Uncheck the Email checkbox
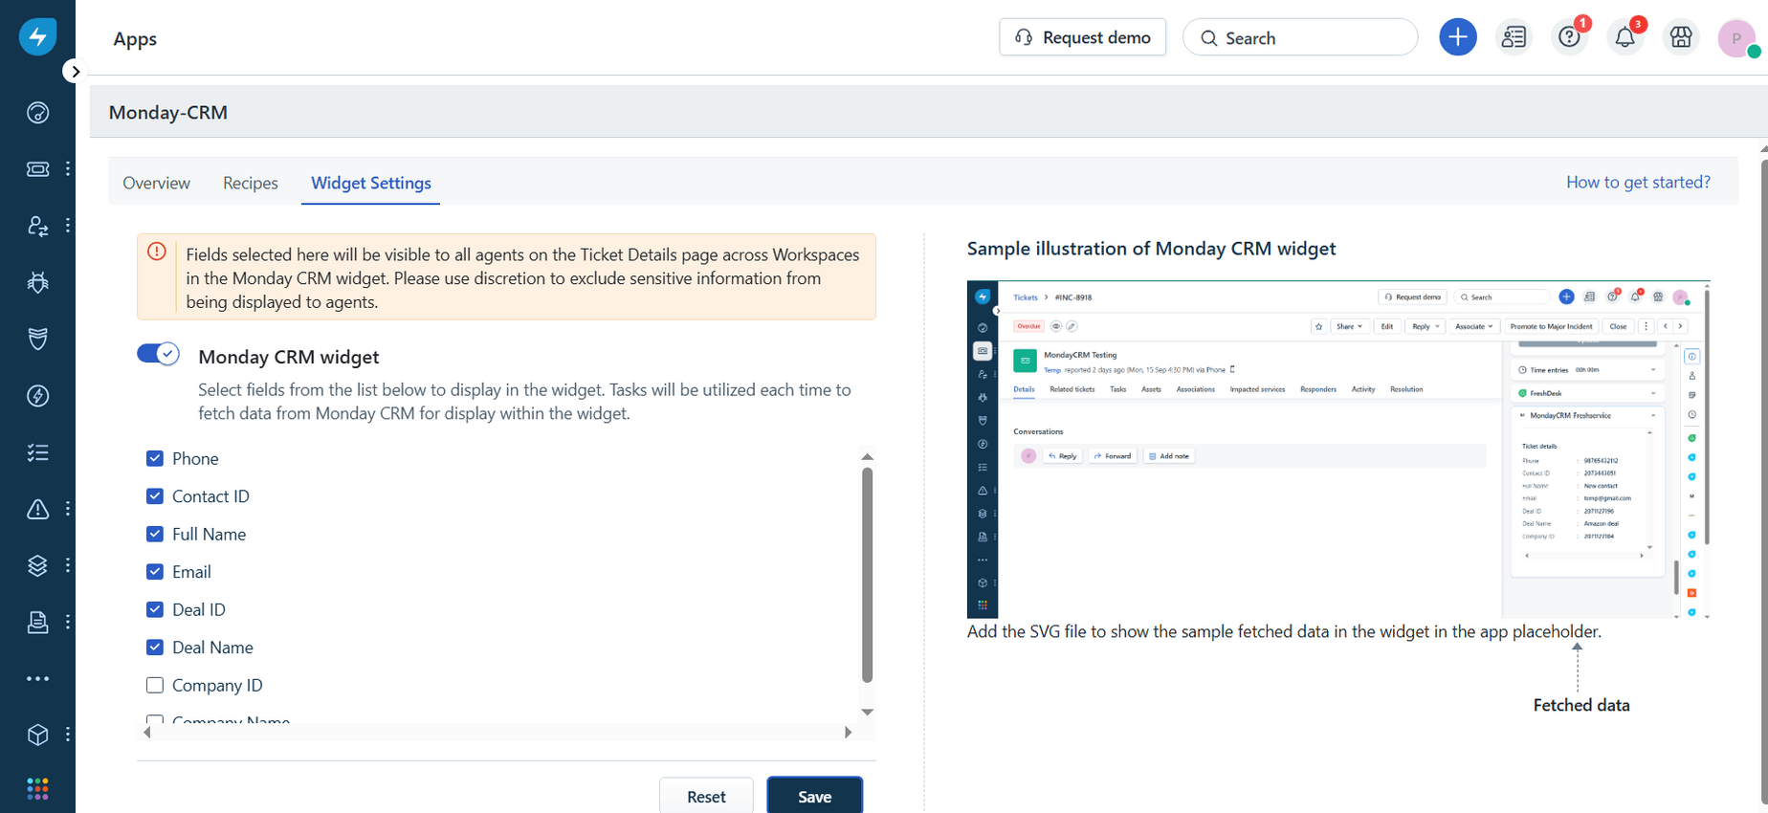Image resolution: width=1768 pixels, height=813 pixels. click(x=155, y=571)
